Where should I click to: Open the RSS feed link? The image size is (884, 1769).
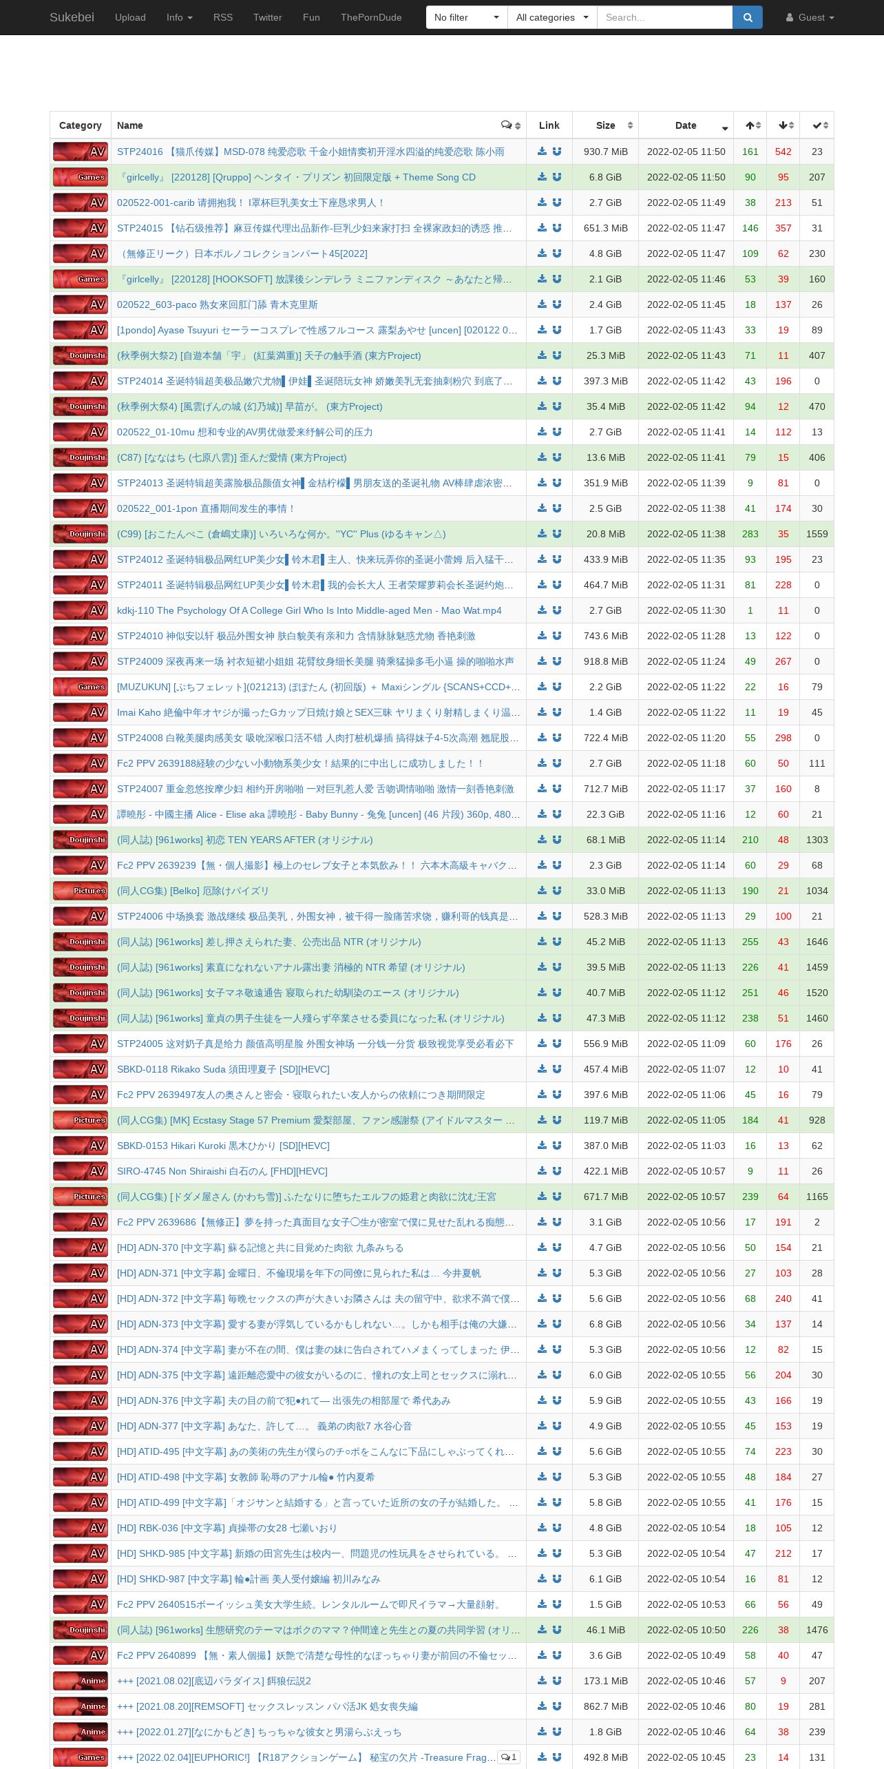223,17
